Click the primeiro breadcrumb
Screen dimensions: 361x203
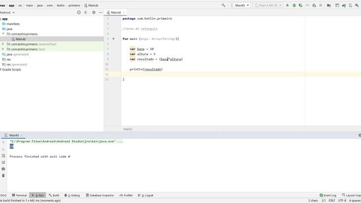74,5
